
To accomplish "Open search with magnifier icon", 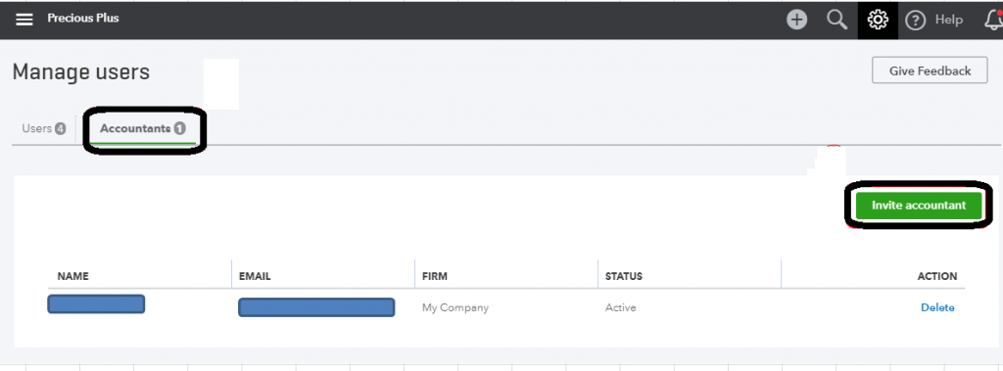I will pyautogui.click(x=836, y=20).
